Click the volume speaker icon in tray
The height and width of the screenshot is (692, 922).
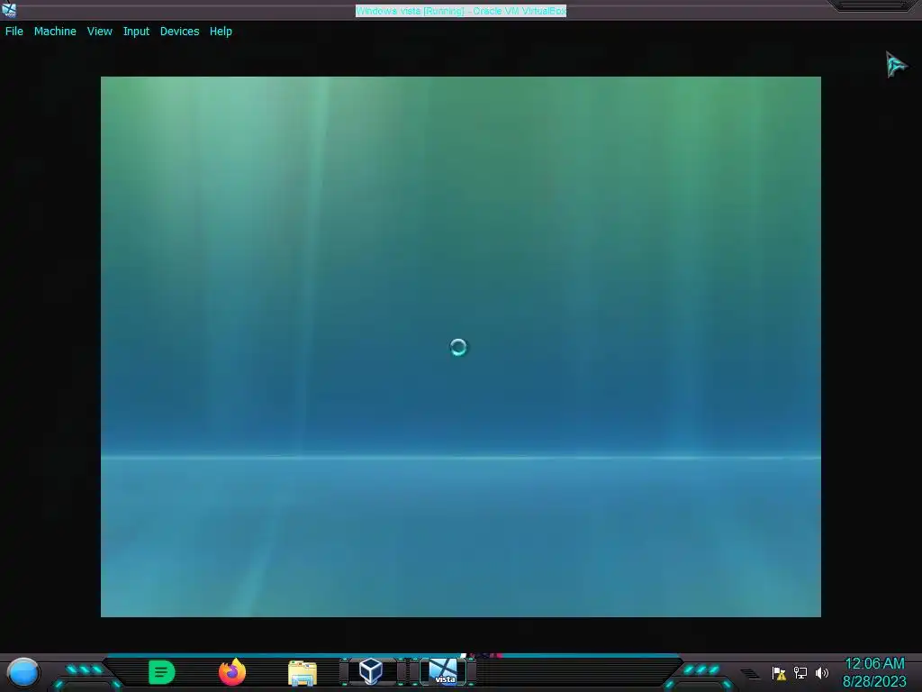[x=821, y=672]
